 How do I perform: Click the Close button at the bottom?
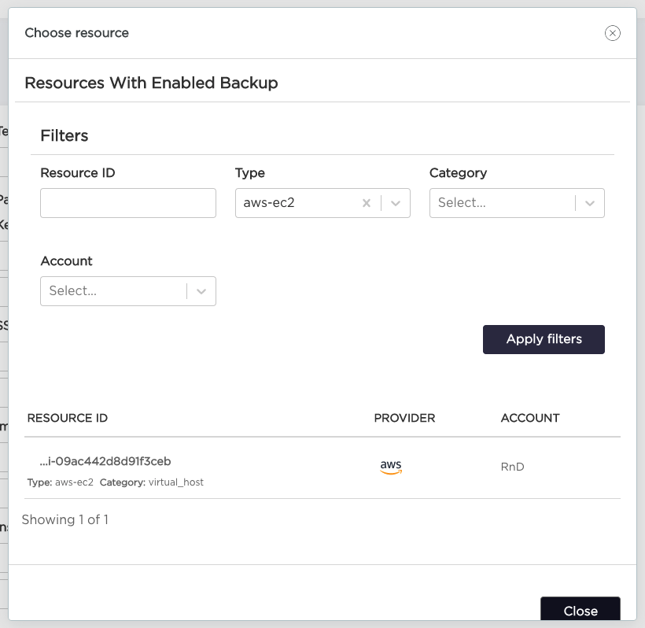point(580,611)
